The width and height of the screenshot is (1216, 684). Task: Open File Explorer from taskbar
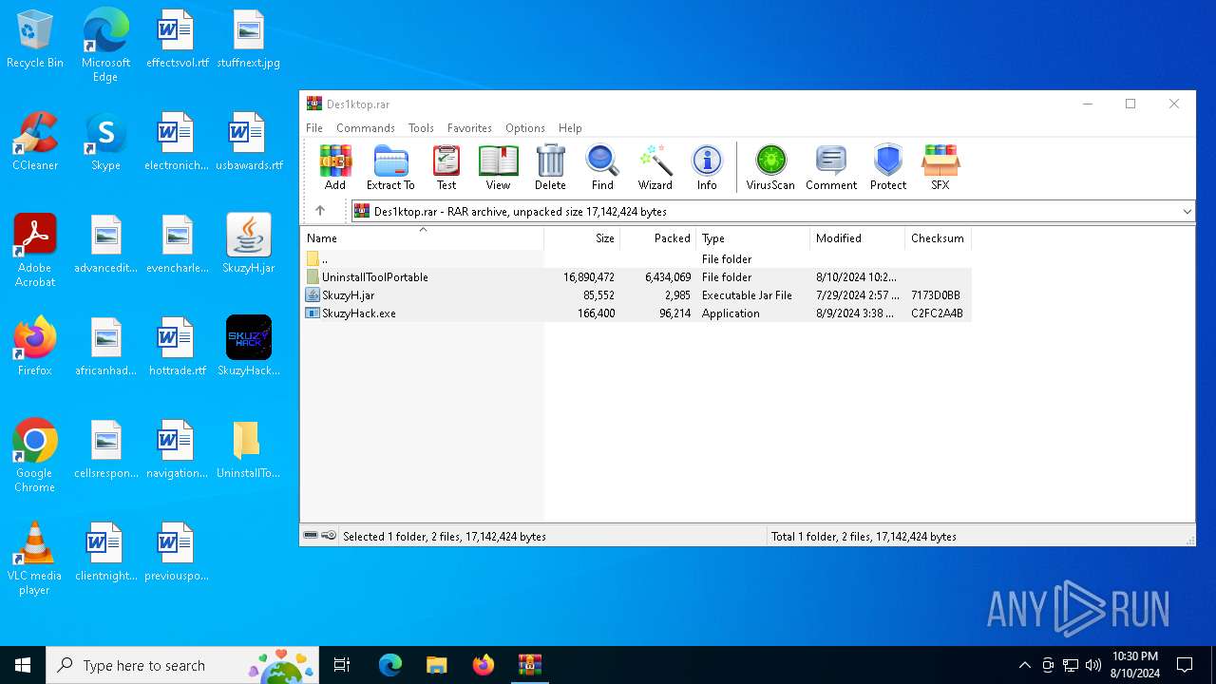point(436,665)
